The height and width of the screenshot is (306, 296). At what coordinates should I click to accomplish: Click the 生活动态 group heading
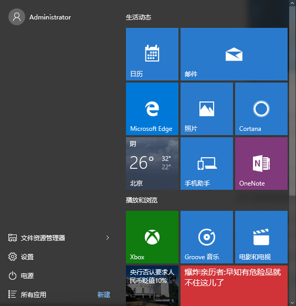tap(139, 17)
